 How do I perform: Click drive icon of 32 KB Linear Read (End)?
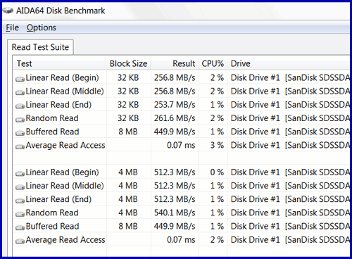(x=20, y=106)
